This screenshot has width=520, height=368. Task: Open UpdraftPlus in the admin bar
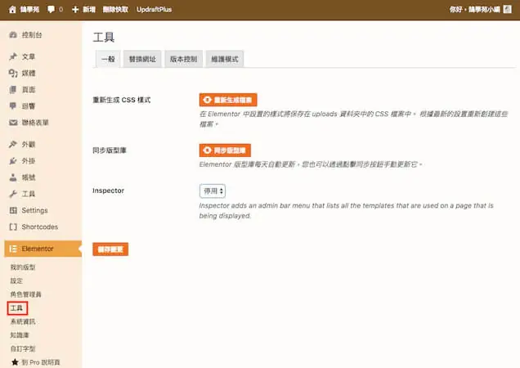tap(155, 9)
